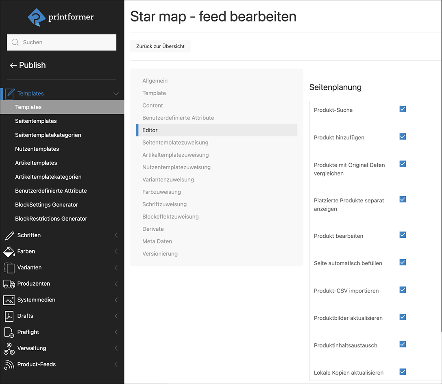Disable Produkt-CSV importieren checkbox
This screenshot has height=384, width=442.
click(403, 290)
